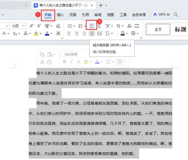Expand bulleted list style dropdown

point(74,26)
